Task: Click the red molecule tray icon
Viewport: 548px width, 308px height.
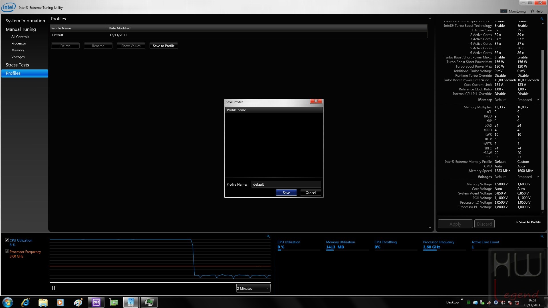Action: tap(489, 303)
